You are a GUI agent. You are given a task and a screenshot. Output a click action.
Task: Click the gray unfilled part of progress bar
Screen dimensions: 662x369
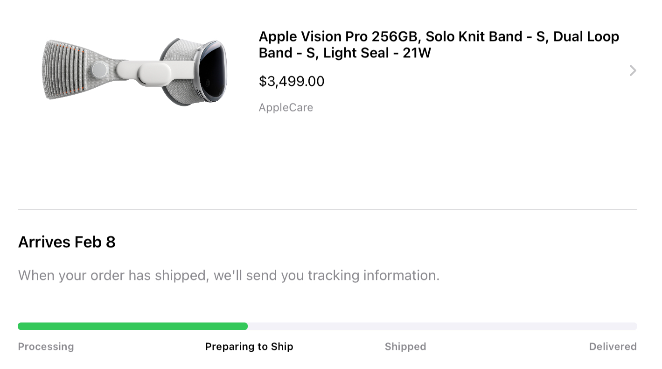point(442,326)
